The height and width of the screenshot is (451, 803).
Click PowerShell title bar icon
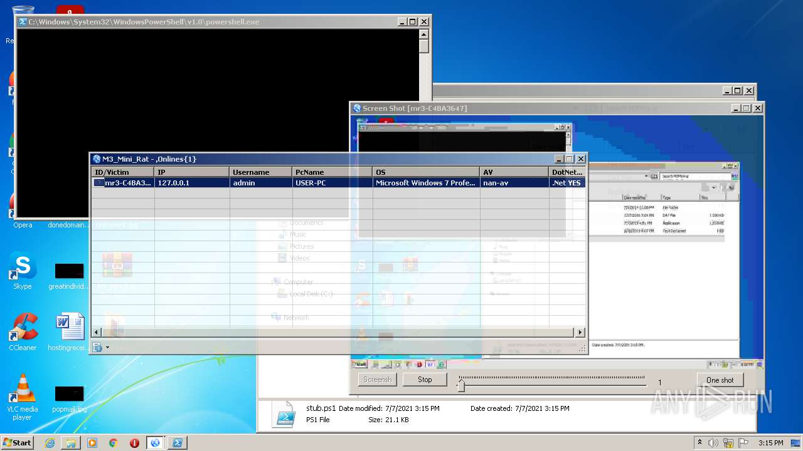coord(23,22)
